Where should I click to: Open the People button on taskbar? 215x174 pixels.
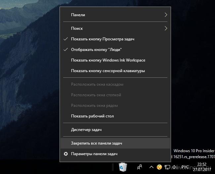tap(140, 167)
